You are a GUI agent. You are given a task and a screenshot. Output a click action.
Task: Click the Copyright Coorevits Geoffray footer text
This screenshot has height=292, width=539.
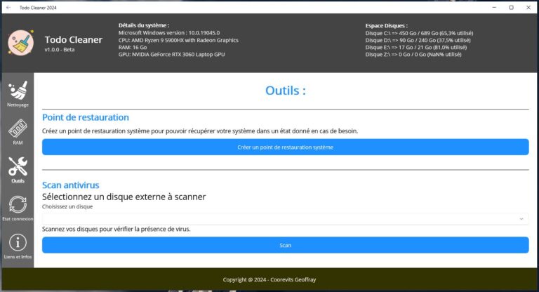coord(269,279)
